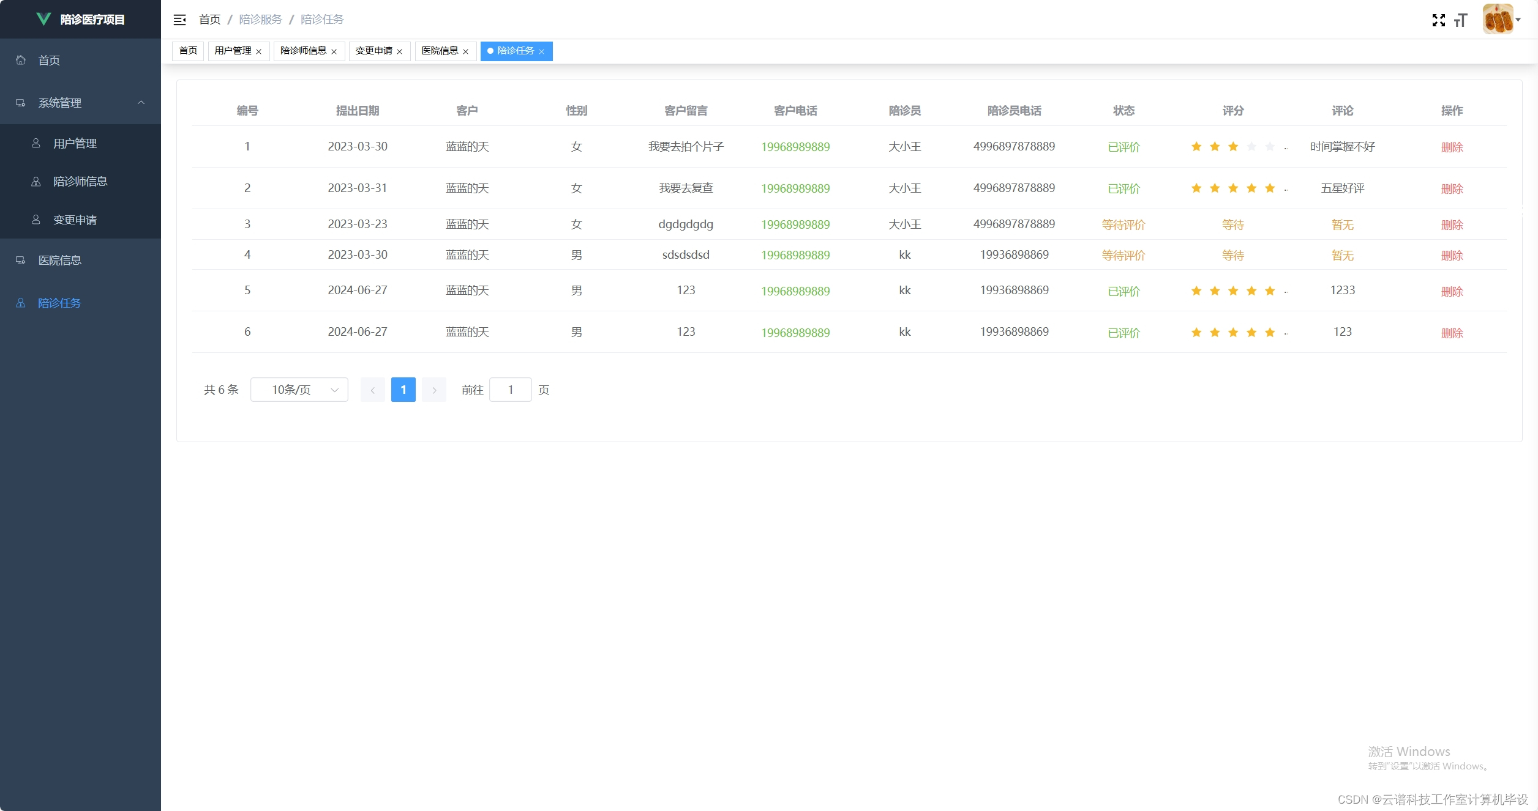Click the page jump input field
This screenshot has height=811, width=1538.
point(510,390)
